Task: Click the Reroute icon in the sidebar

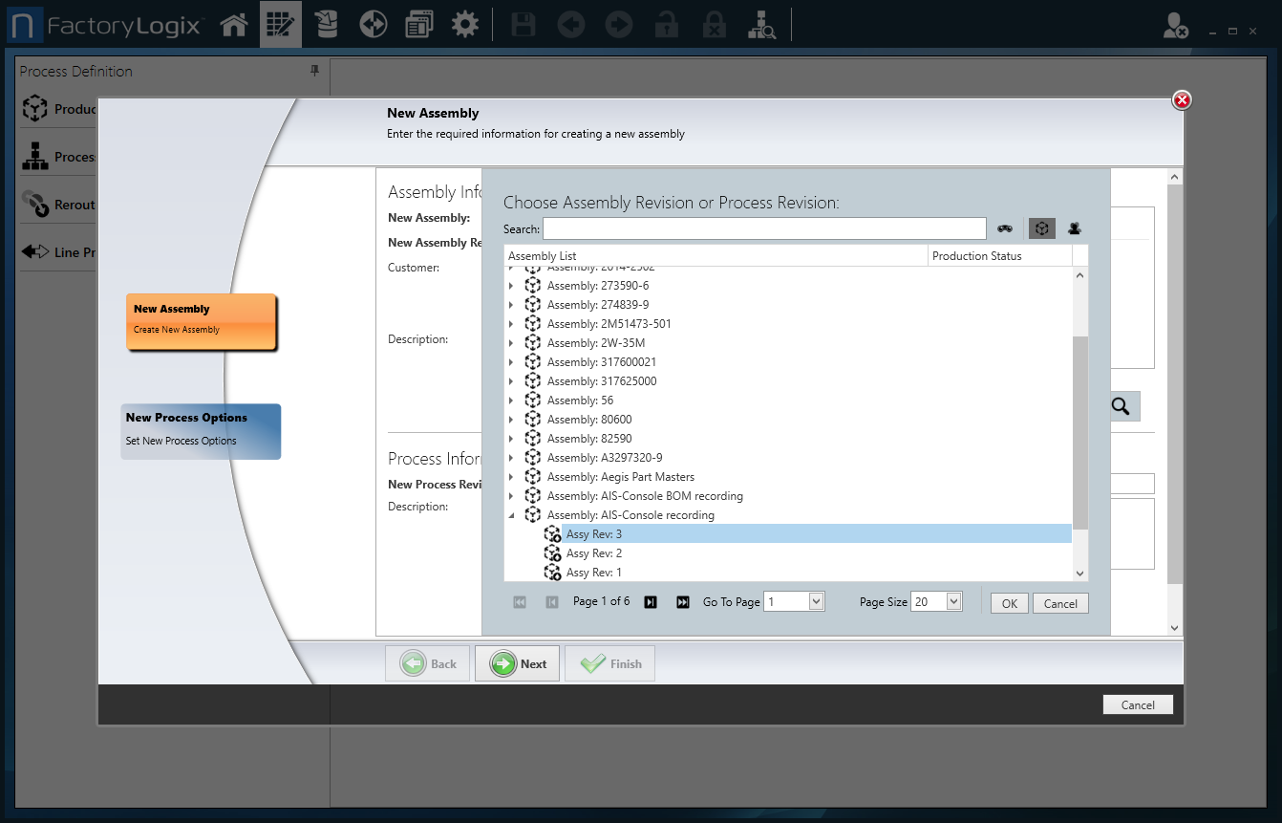Action: tap(35, 204)
